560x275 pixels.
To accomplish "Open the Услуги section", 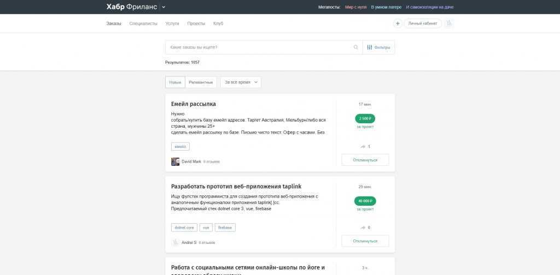I will pyautogui.click(x=172, y=23).
